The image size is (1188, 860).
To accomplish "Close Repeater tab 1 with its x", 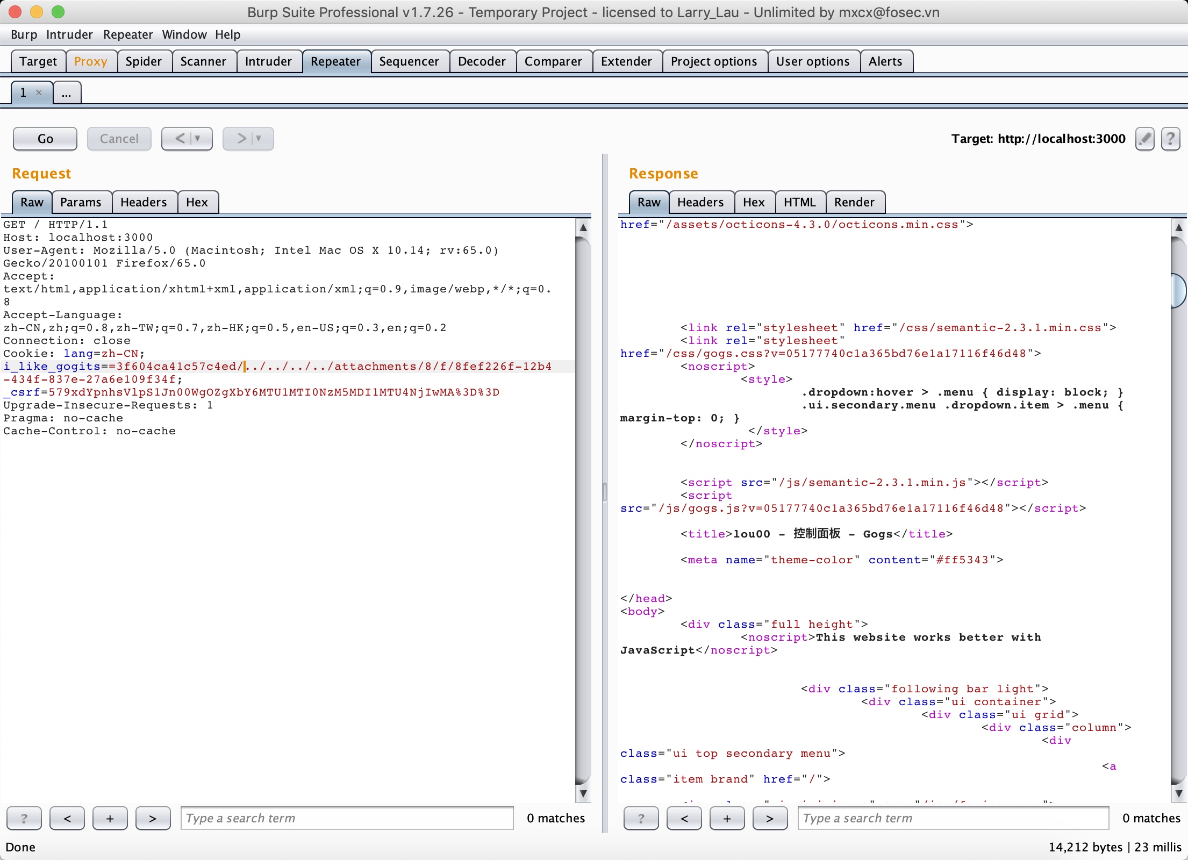I will point(39,92).
